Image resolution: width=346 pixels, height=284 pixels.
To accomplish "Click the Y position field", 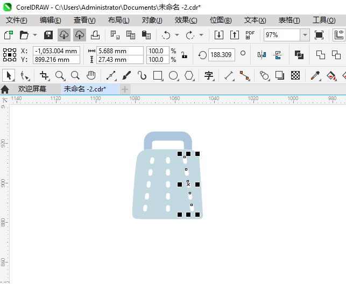I will (57, 60).
